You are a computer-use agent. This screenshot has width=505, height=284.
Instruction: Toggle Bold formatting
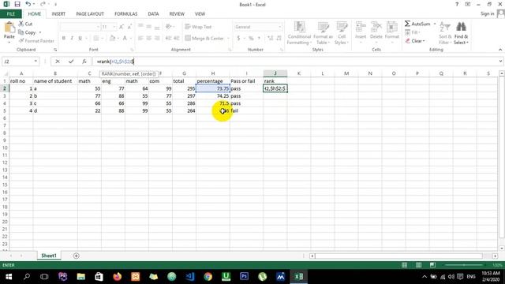[x=63, y=38]
